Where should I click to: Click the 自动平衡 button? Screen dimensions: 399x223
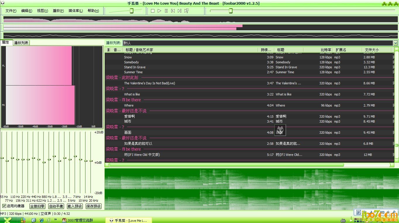56,206
